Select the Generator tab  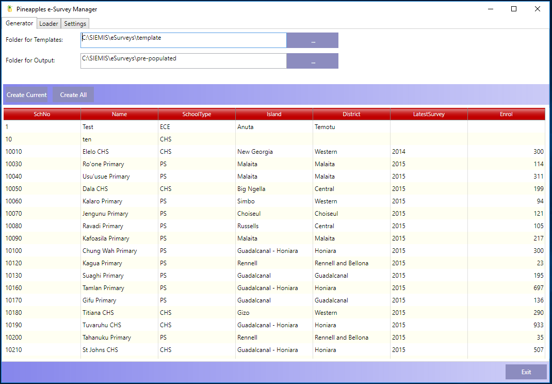pos(20,23)
